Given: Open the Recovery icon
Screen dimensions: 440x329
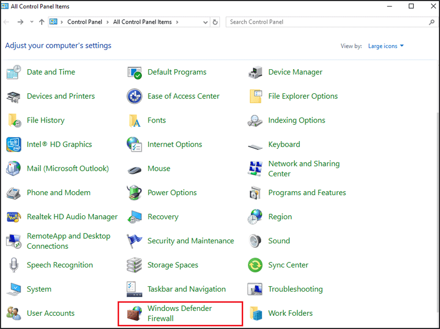Looking at the screenshot, I should 134,217.
